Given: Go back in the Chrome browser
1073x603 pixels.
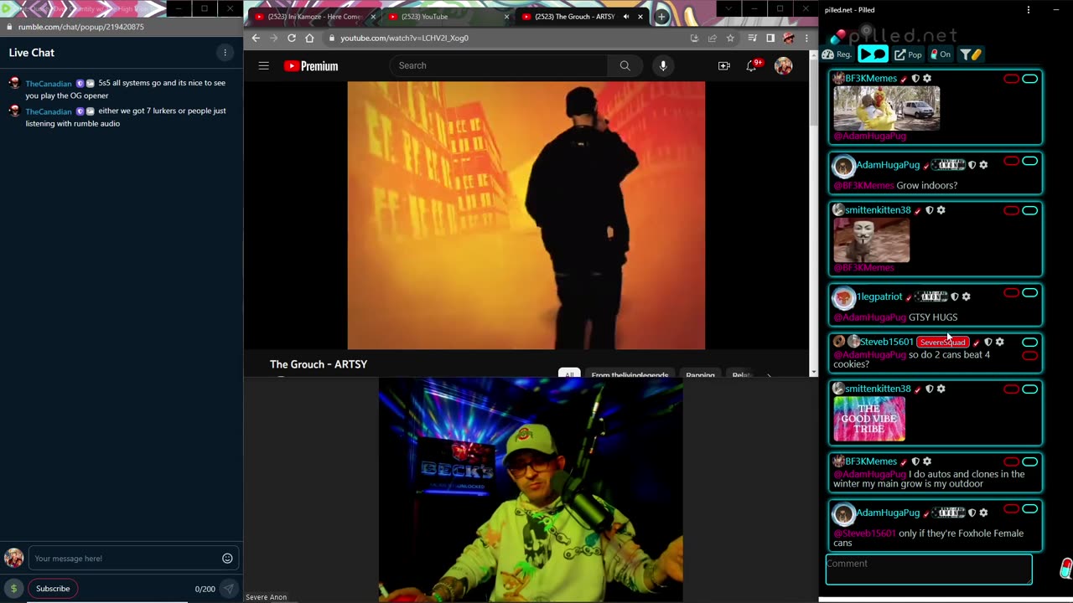Looking at the screenshot, I should 256,38.
